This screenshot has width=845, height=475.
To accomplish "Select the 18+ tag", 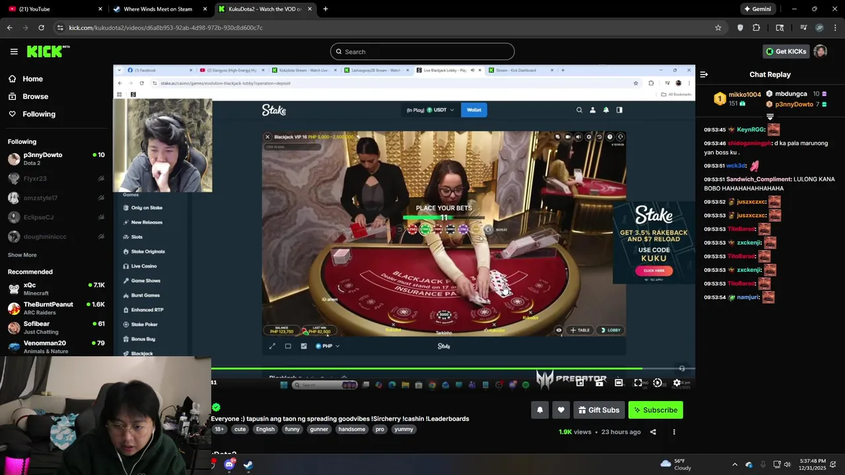I will coord(219,429).
